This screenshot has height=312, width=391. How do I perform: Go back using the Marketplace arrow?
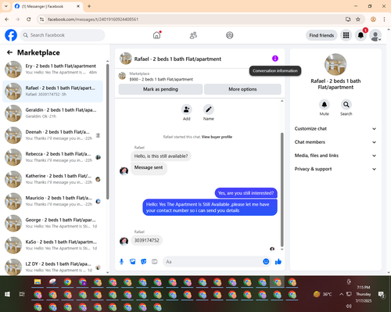[x=9, y=52]
